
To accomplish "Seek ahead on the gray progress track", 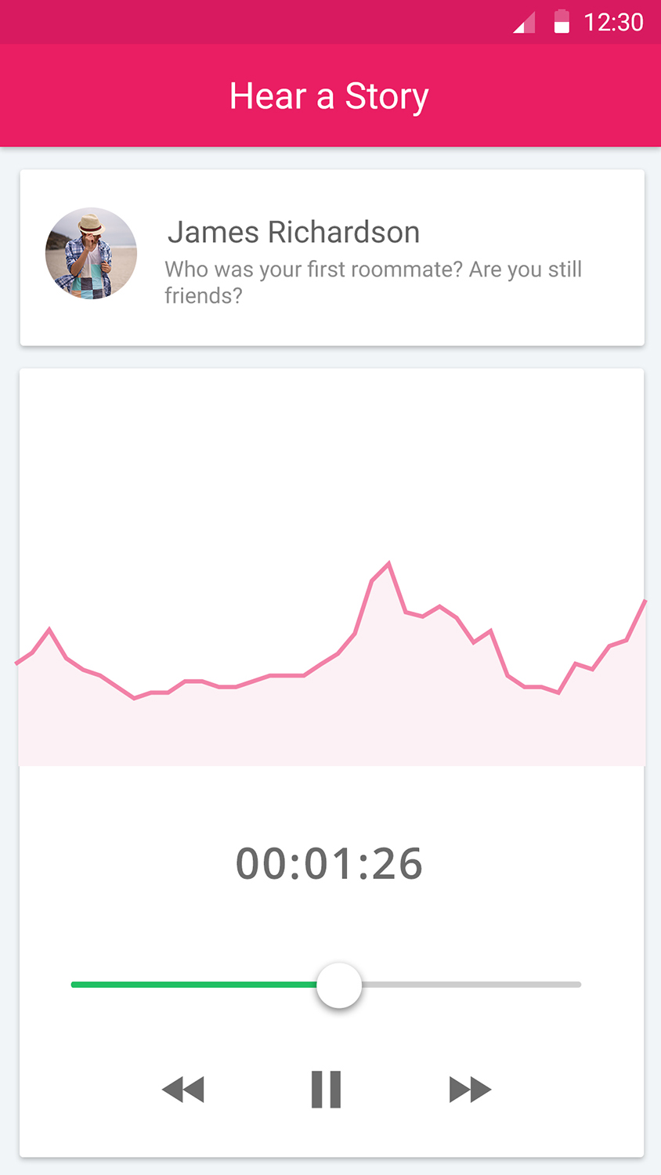I will [470, 985].
